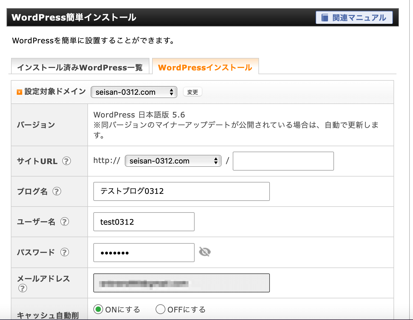The image size is (413, 320).
Task: Click help icon beside ユーザー名
Action: (x=64, y=222)
